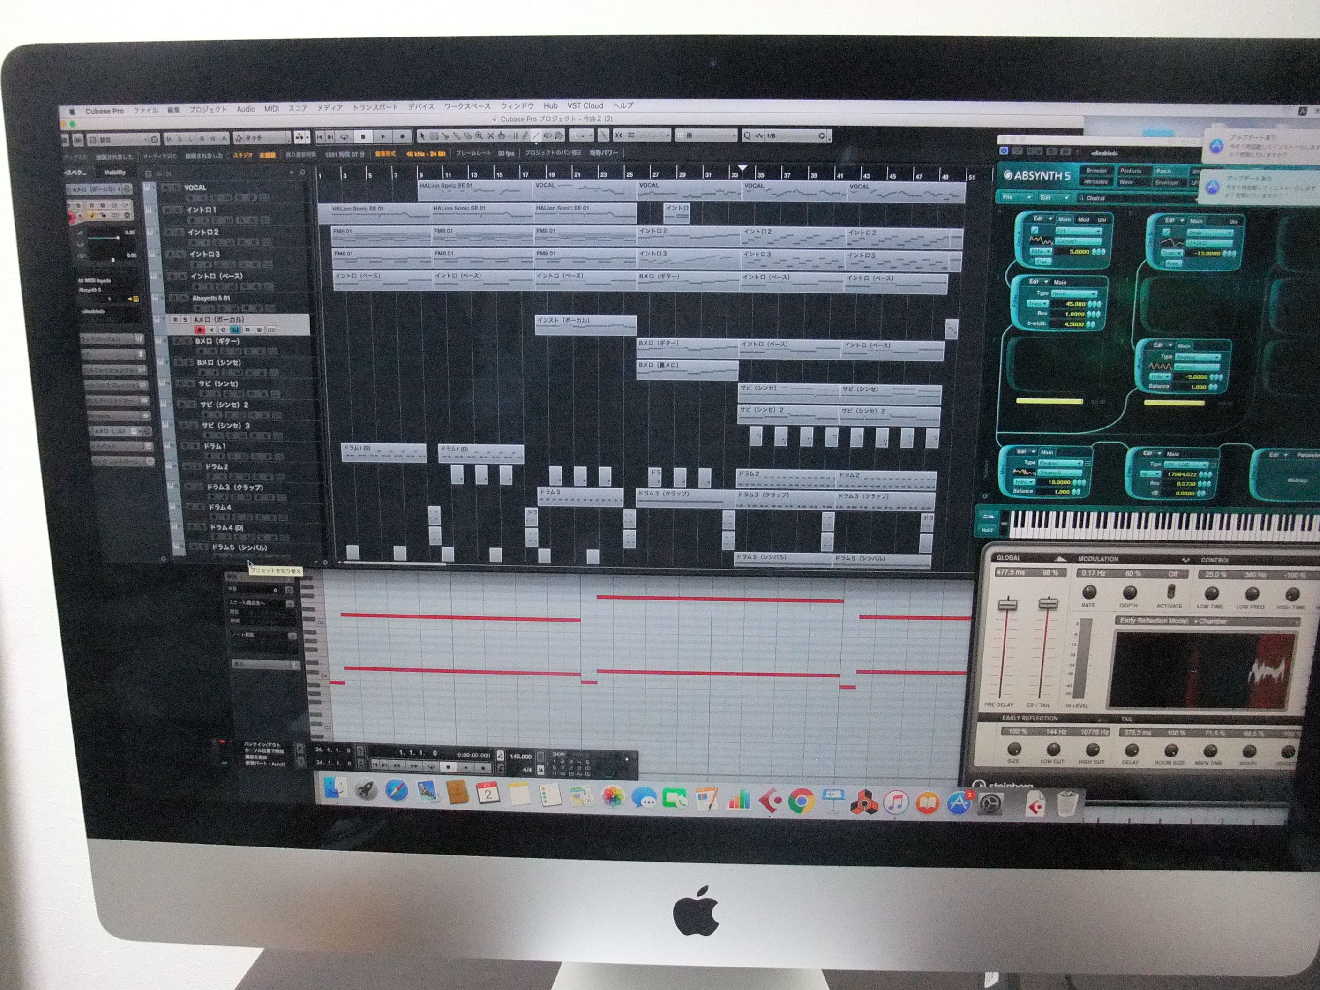Toggle record enable on Aメロ (ボーカル) track
The height and width of the screenshot is (990, 1320).
coord(200,330)
